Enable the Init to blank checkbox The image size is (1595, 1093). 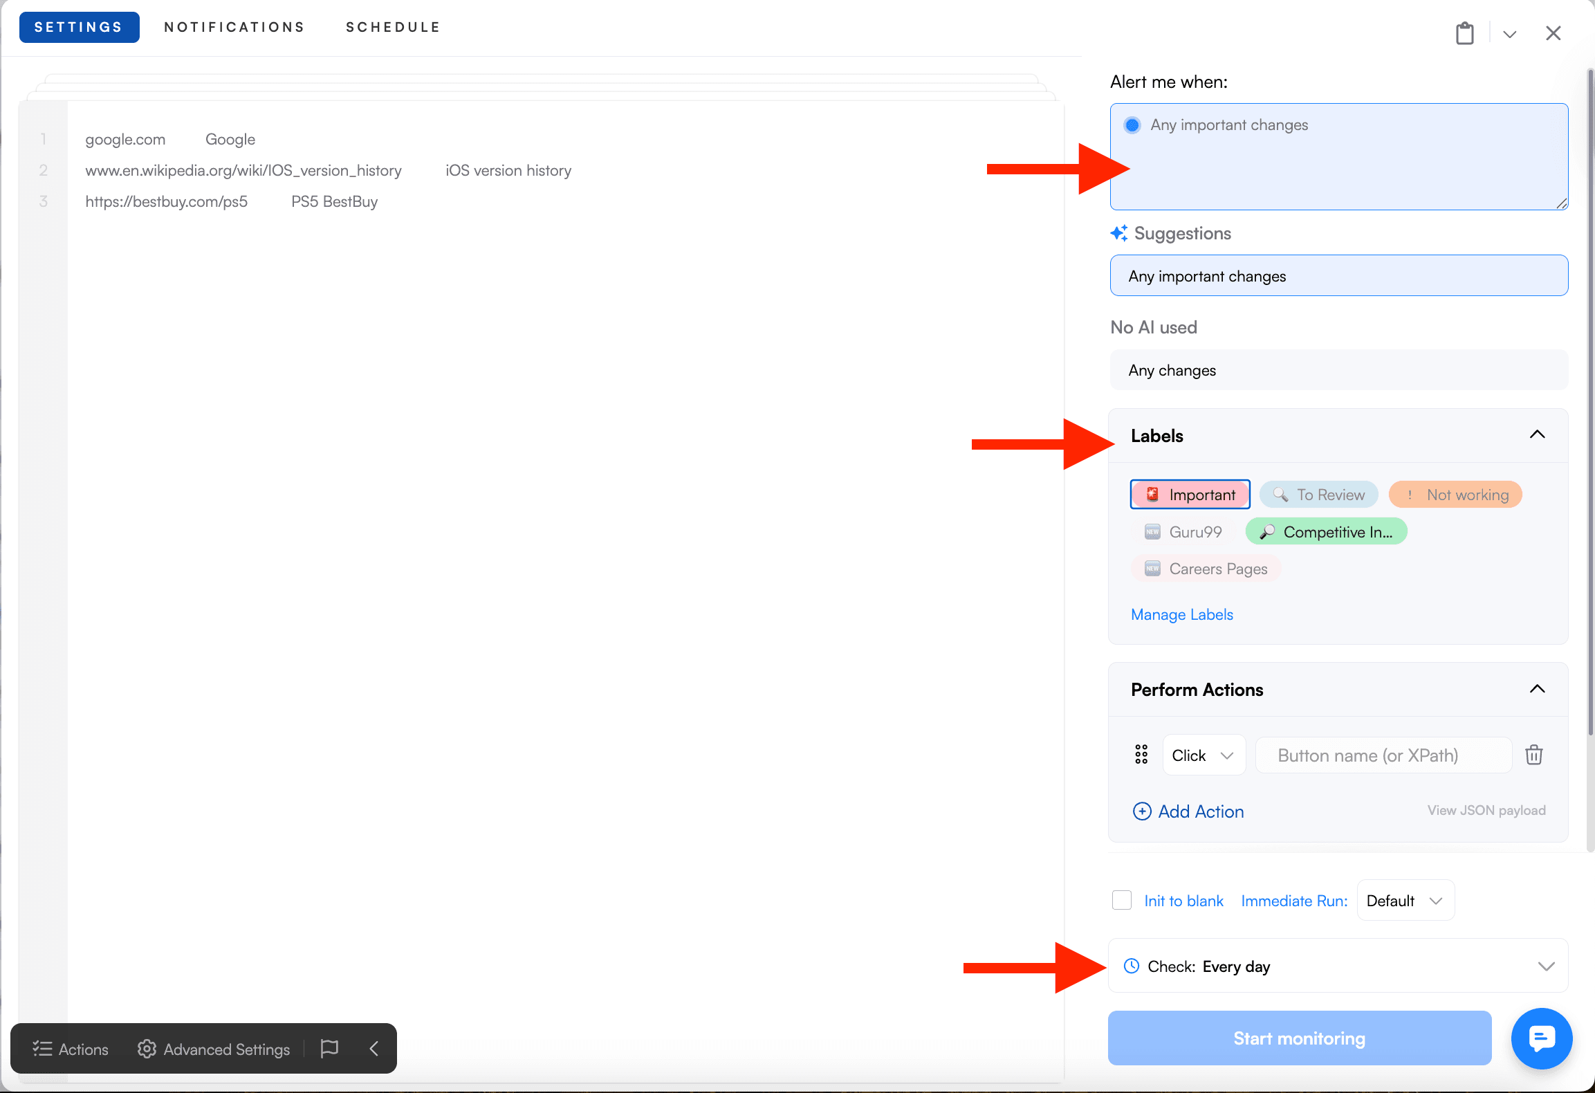(x=1122, y=900)
